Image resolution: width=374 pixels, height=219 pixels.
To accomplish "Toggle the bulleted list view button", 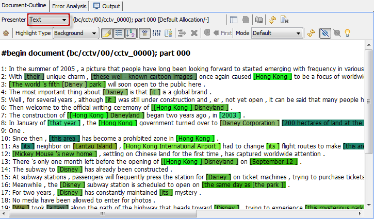I will [119, 33].
